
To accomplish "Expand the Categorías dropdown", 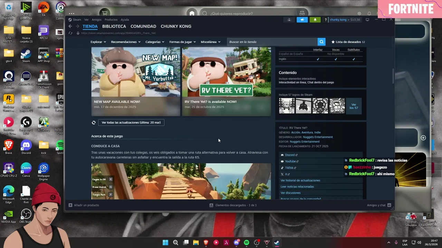I will (x=155, y=42).
